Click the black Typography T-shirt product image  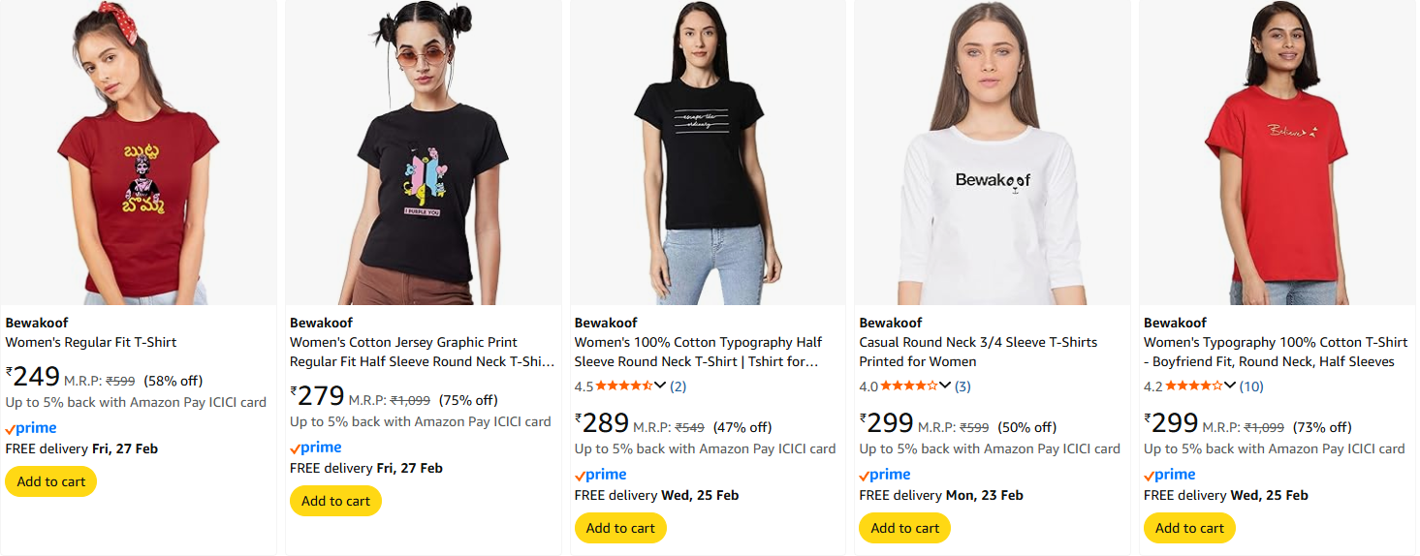710,153
